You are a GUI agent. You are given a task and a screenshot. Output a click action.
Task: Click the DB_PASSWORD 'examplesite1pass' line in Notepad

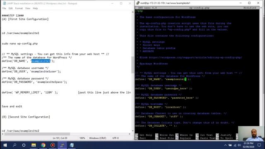34,82
